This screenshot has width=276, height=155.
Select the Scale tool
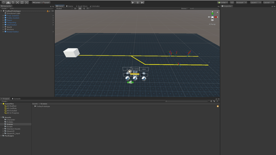click(x=17, y=3)
